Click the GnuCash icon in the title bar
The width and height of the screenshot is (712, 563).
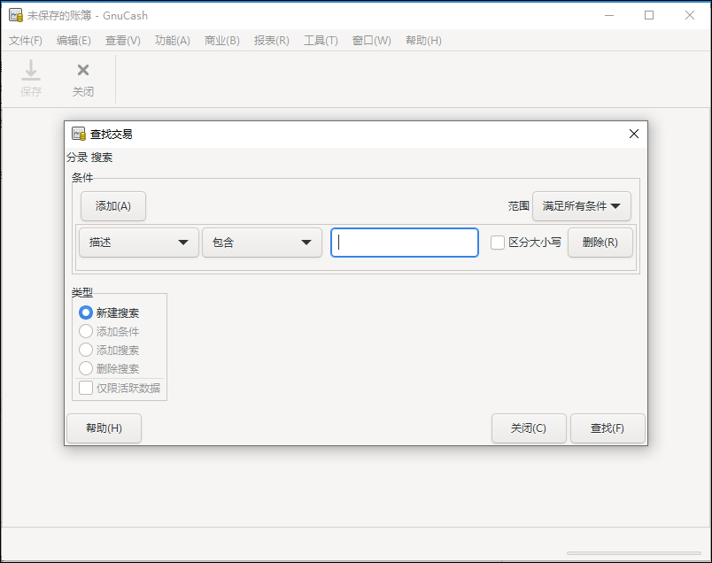16,14
